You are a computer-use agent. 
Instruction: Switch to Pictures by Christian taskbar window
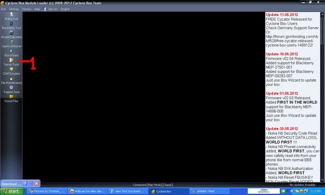(x=47, y=191)
